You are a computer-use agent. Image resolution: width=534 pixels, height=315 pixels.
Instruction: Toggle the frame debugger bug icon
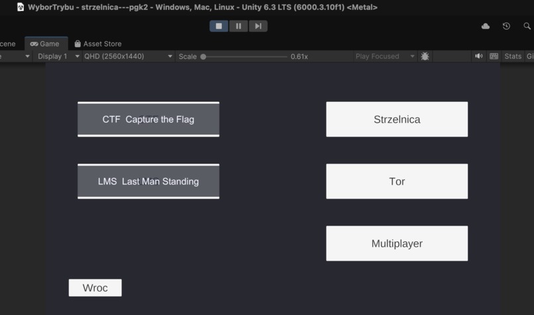coord(425,56)
